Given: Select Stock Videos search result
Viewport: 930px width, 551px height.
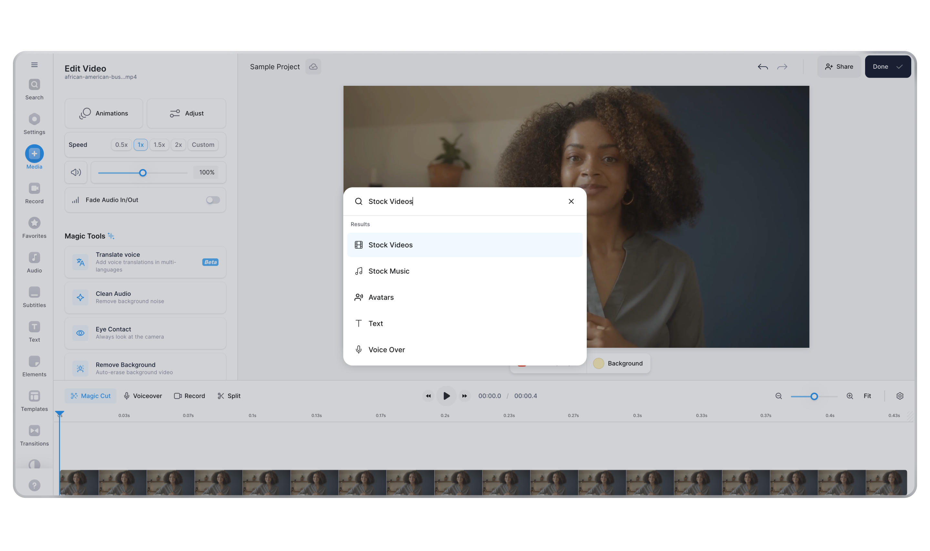Looking at the screenshot, I should click(x=464, y=245).
